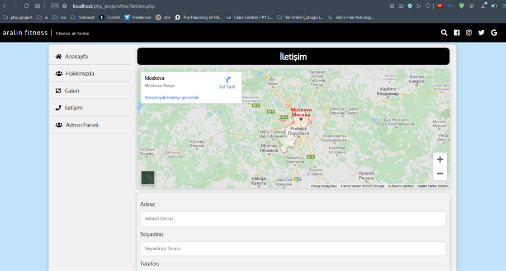The height and width of the screenshot is (271, 506).
Task: Click the red video speed extension icon
Action: click(439, 6)
